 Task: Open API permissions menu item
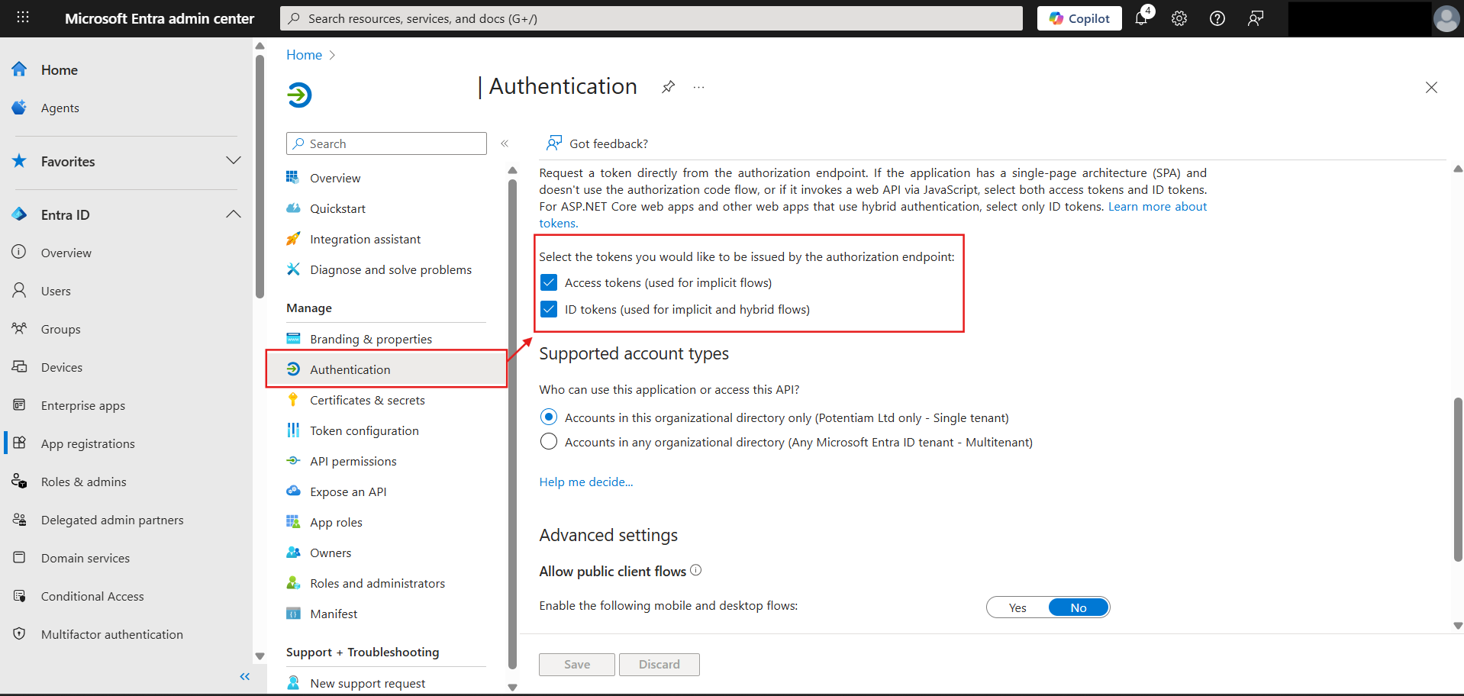click(353, 461)
